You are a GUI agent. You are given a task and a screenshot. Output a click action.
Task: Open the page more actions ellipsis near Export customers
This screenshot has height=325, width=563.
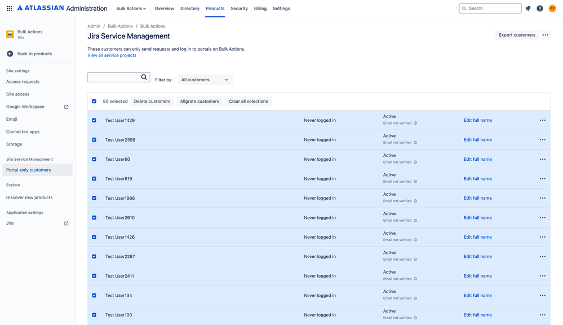point(546,35)
